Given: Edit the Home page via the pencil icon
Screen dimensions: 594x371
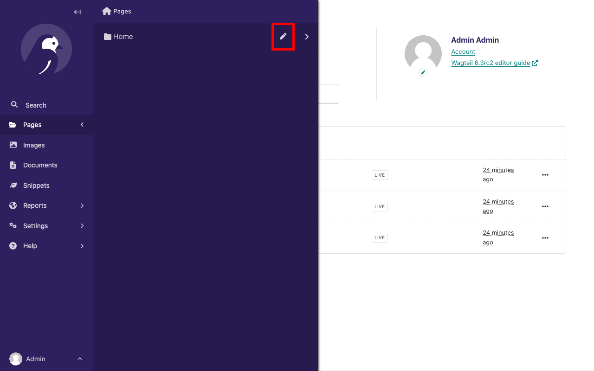Looking at the screenshot, I should 283,37.
